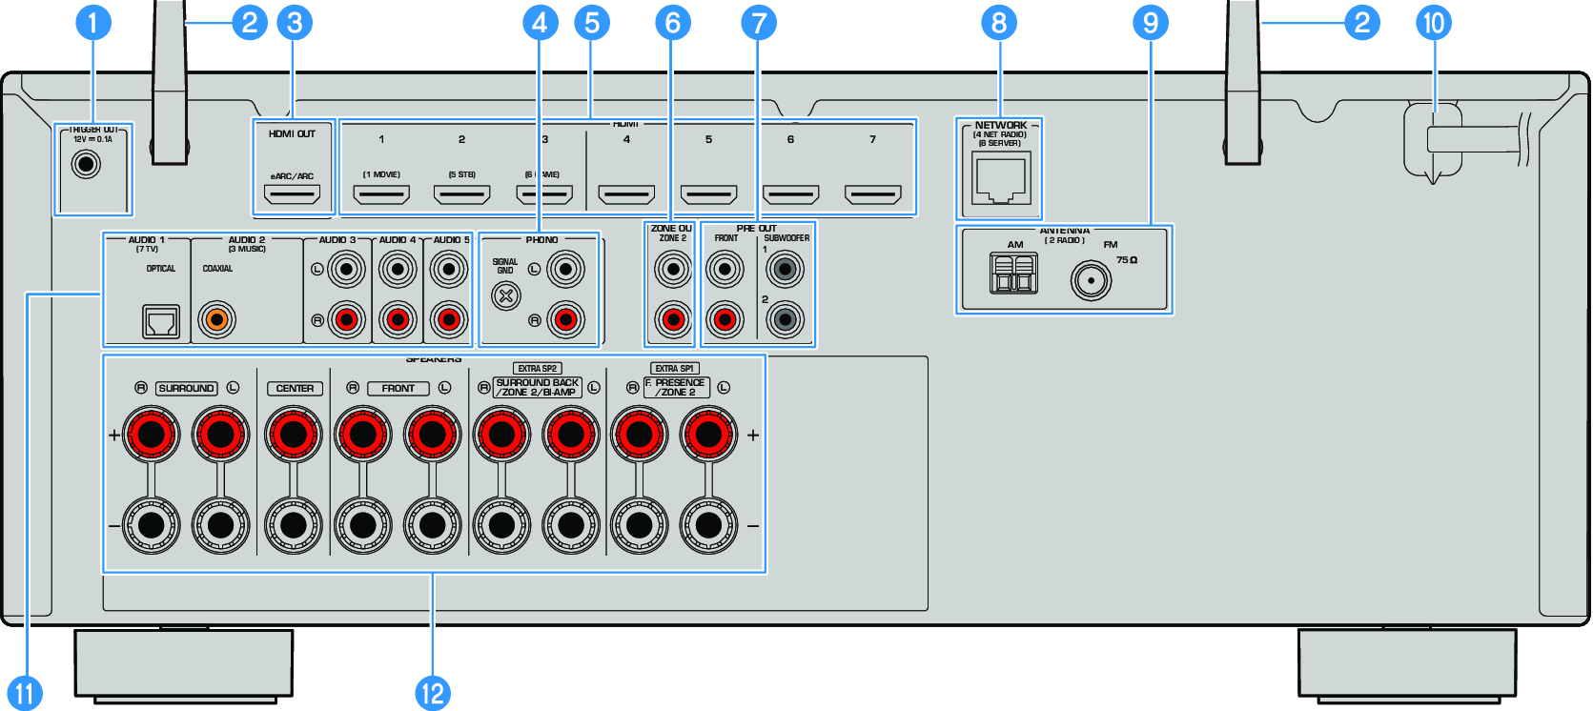
Task: Select callout number 10 above power cable
Action: click(1434, 23)
